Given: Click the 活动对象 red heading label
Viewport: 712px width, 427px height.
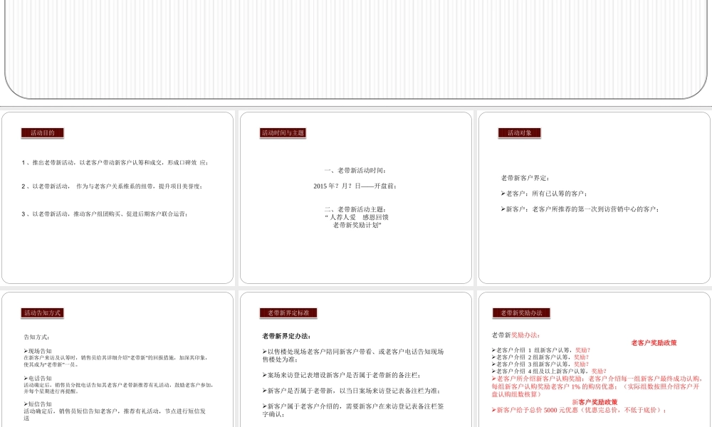Looking at the screenshot, I should point(520,133).
